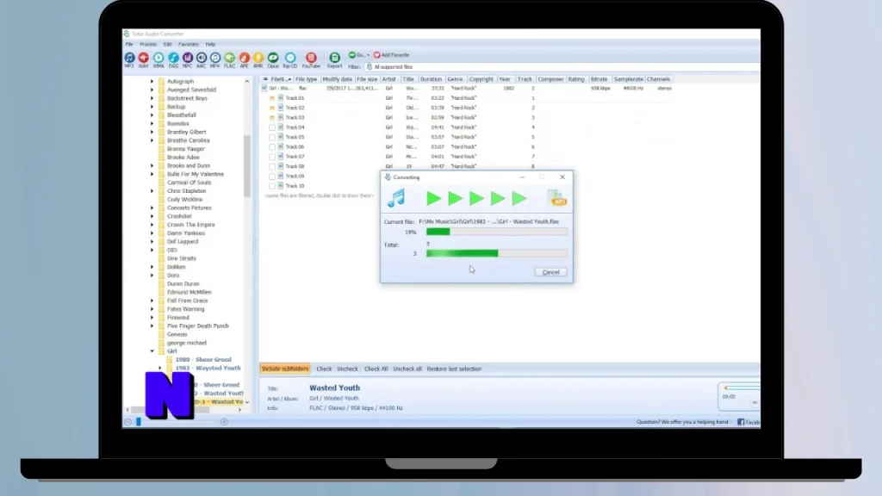Image resolution: width=882 pixels, height=496 pixels.
Task: Expand the Five Finger Death Punch folder
Action: coord(152,326)
